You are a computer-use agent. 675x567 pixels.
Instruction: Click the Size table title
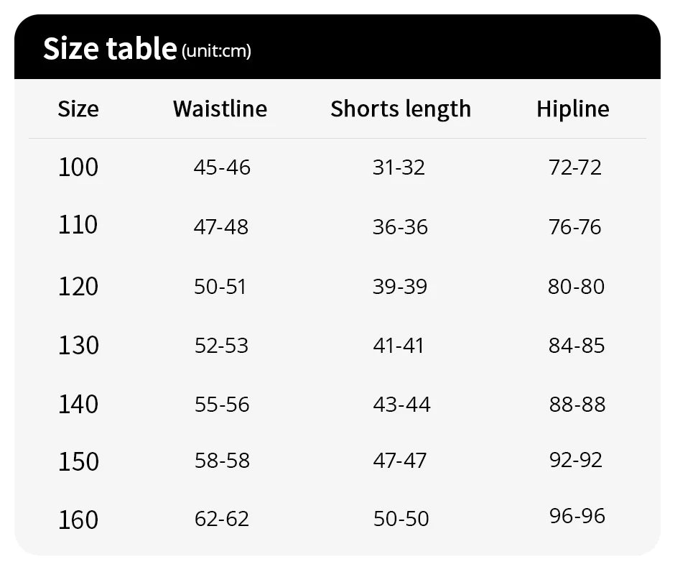click(x=109, y=49)
